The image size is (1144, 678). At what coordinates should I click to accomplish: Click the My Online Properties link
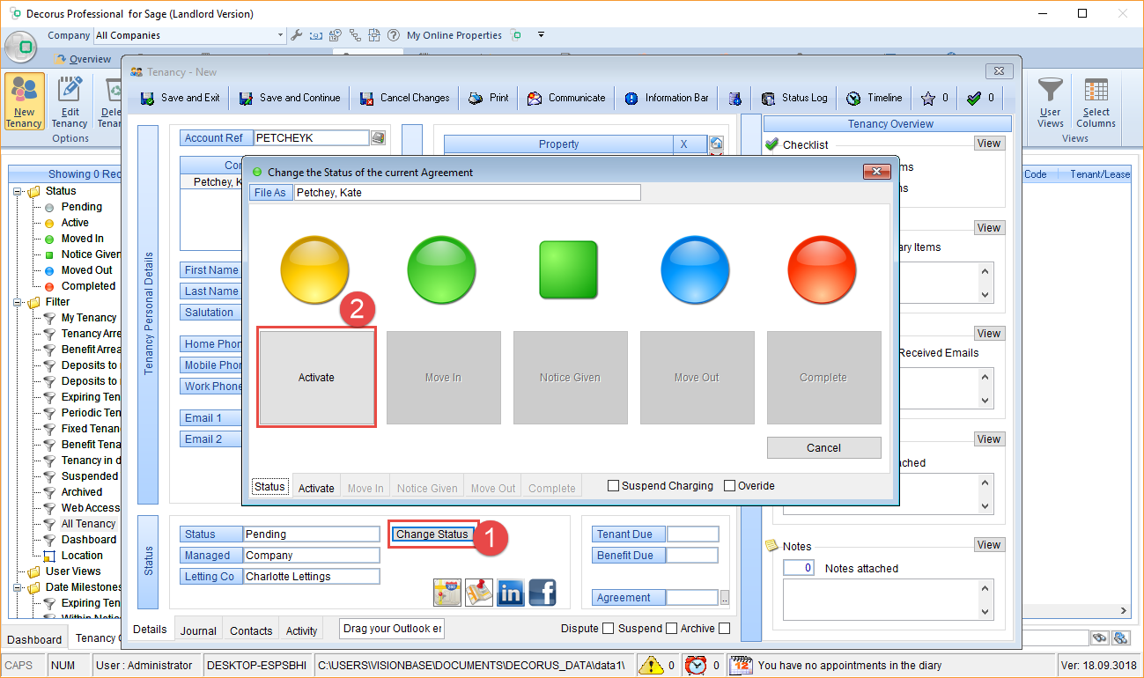(x=454, y=35)
